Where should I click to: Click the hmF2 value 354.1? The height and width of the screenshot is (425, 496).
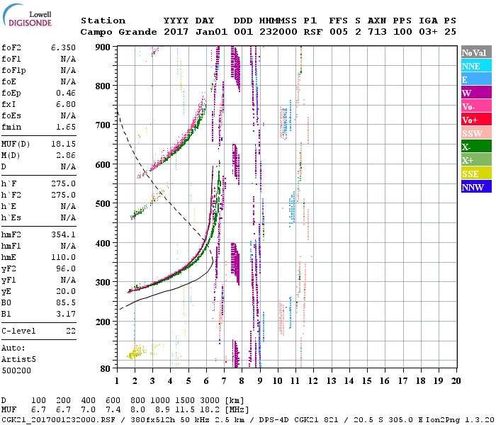pyautogui.click(x=63, y=234)
